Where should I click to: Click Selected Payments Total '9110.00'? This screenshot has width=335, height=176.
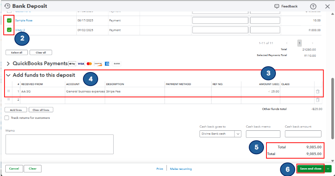(x=310, y=56)
